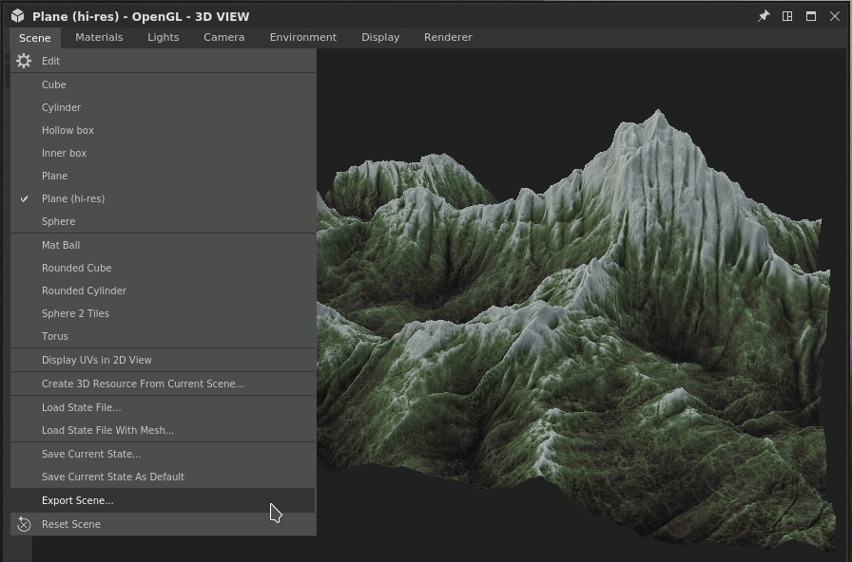
Task: Click the Reset Scene circular arrow icon
Action: [24, 524]
